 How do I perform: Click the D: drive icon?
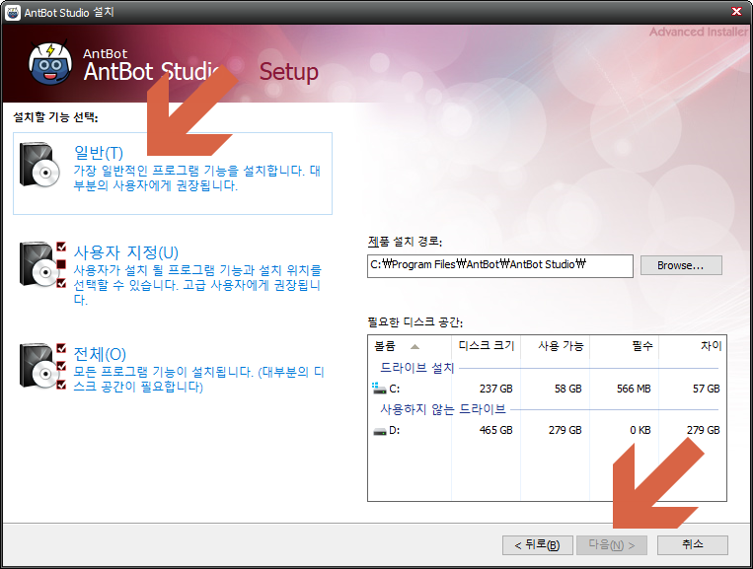coord(380,431)
